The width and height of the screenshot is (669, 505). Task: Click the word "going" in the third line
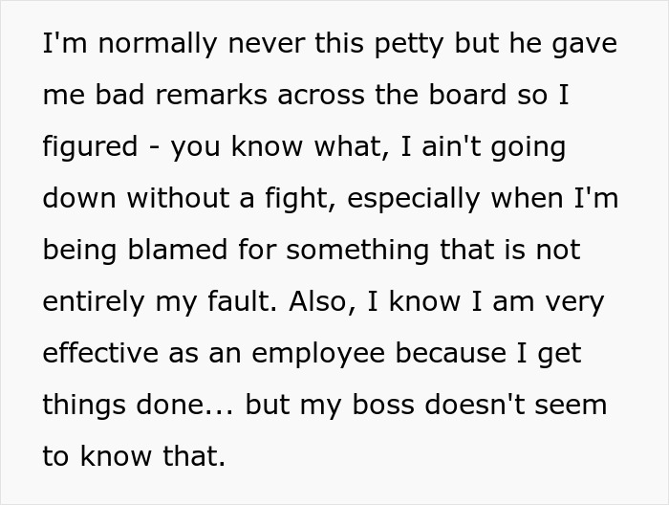click(x=529, y=148)
